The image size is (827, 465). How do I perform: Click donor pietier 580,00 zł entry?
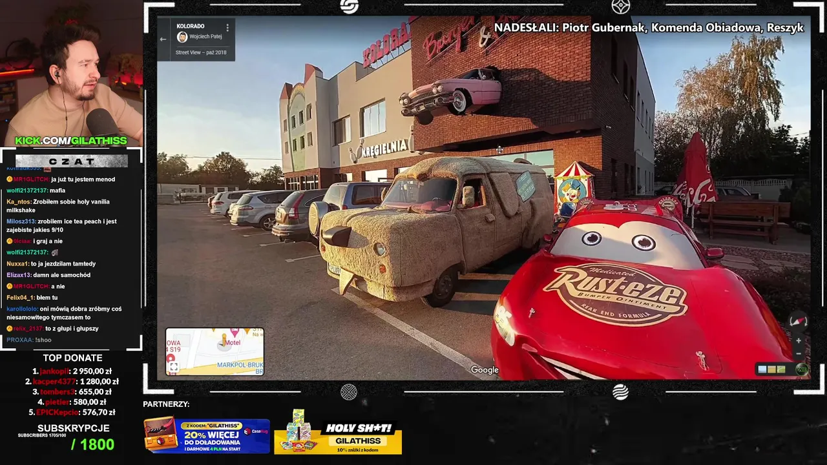tap(72, 402)
